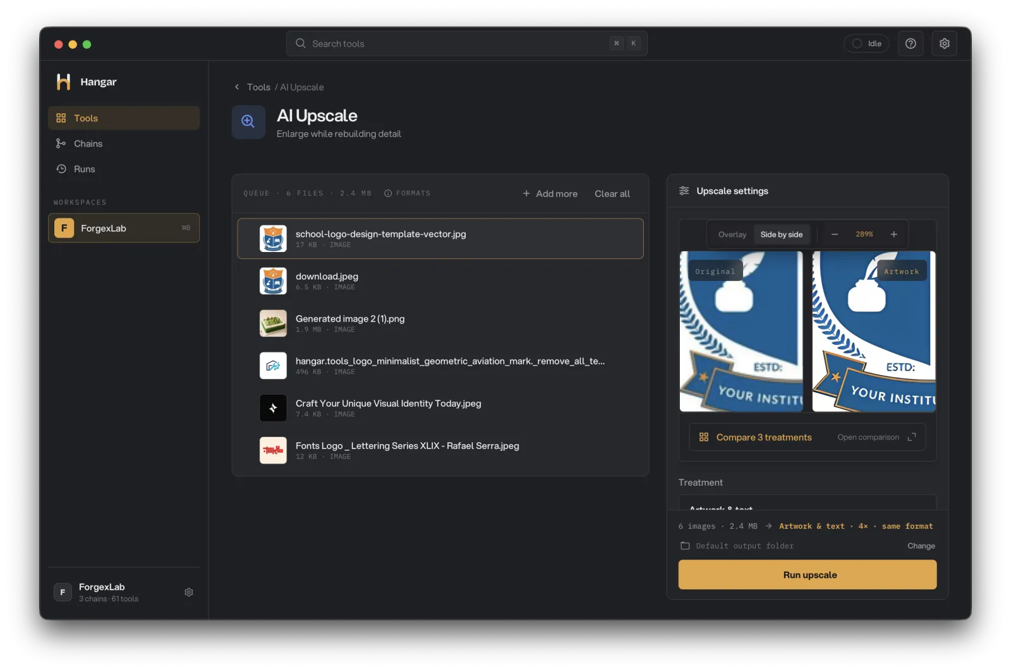Open the help icon in title bar

click(911, 44)
